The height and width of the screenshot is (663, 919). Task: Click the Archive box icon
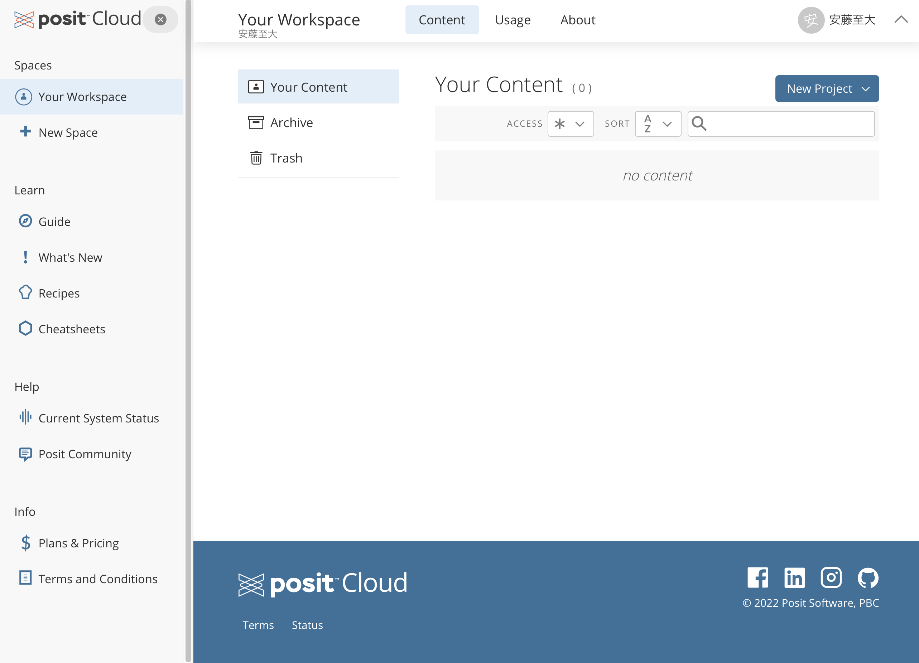coord(256,122)
